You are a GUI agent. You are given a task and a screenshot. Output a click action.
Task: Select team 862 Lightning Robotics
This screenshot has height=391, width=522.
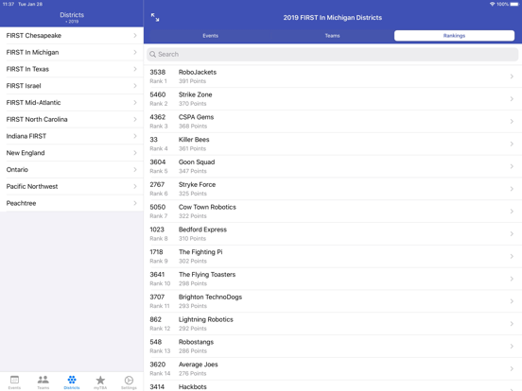[x=333, y=324]
